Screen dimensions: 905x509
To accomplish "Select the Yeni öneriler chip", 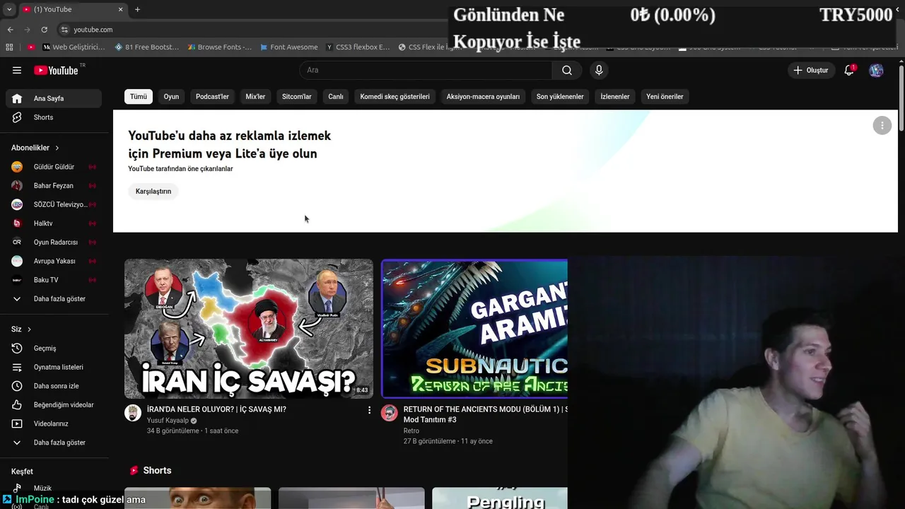I will (665, 97).
